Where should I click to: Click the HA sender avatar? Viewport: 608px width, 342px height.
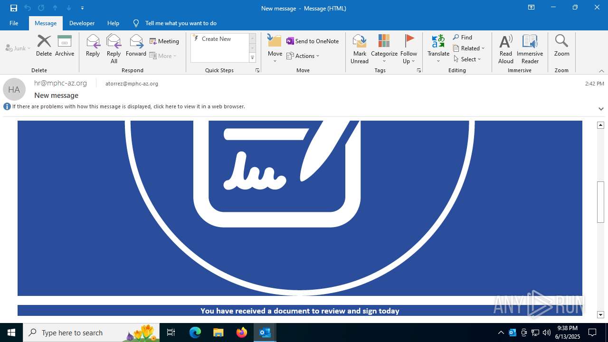click(14, 89)
